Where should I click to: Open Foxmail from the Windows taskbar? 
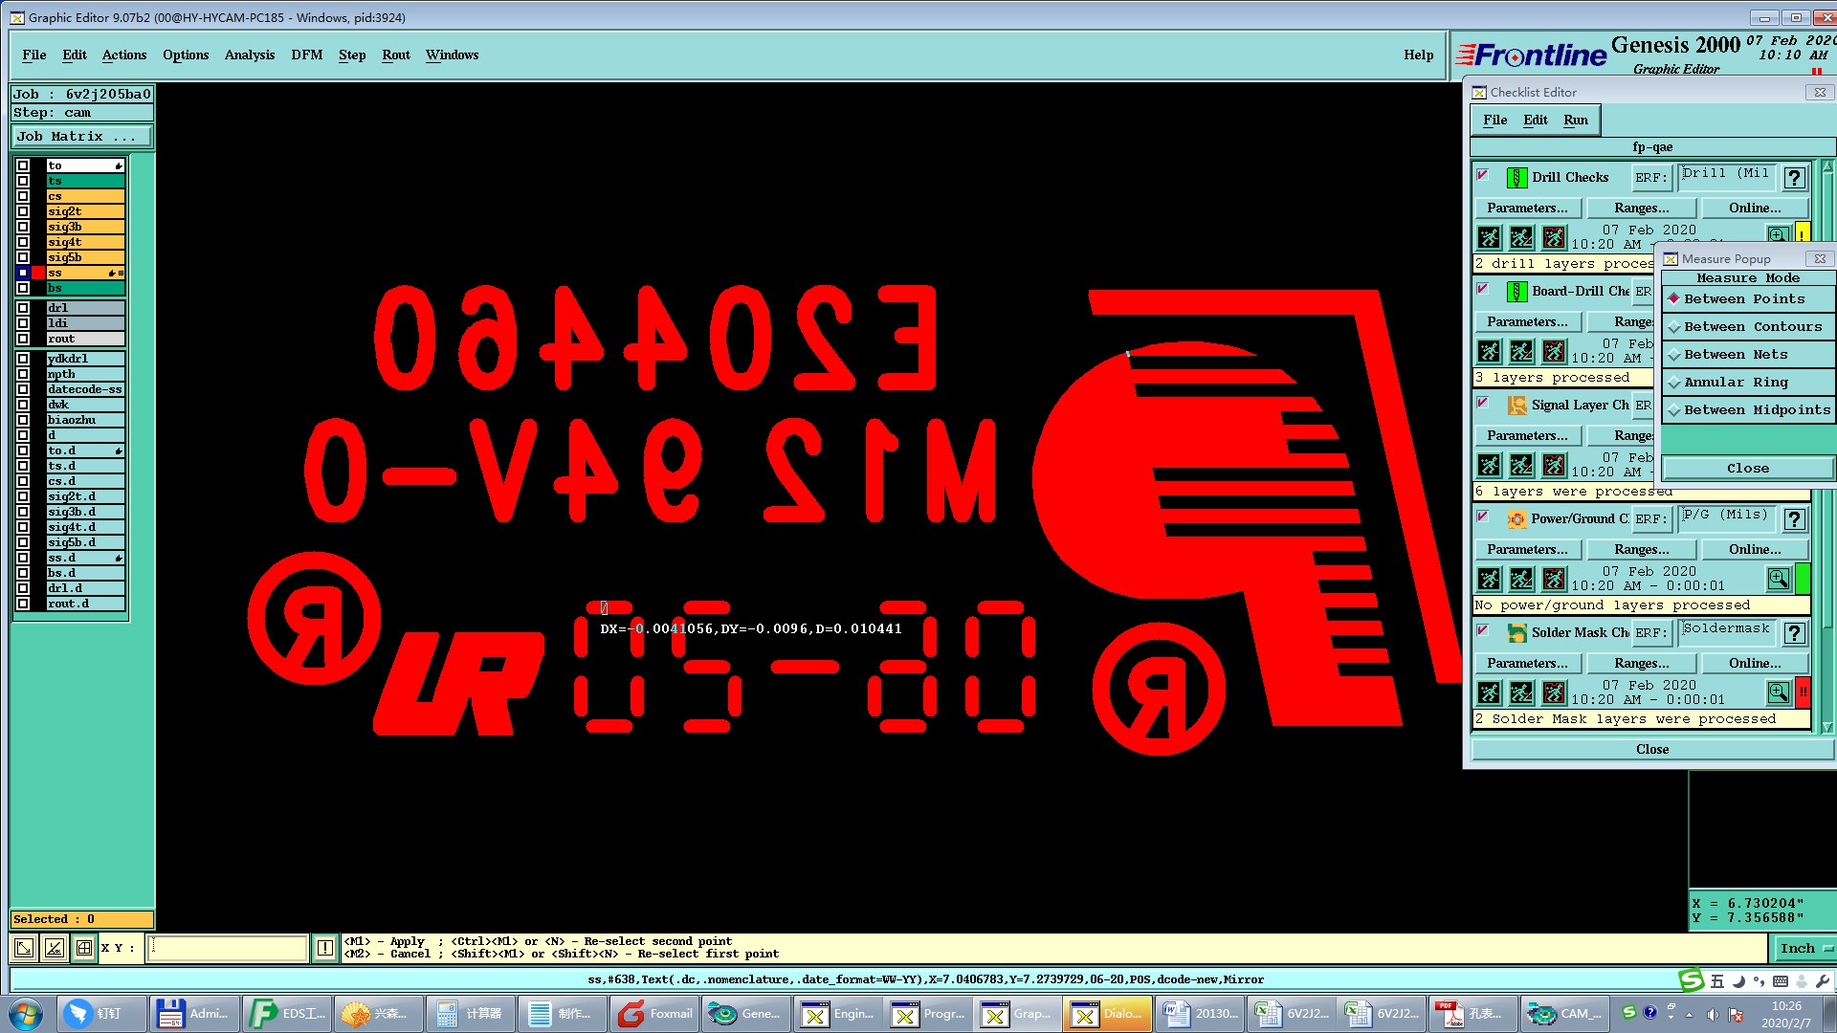(656, 1014)
